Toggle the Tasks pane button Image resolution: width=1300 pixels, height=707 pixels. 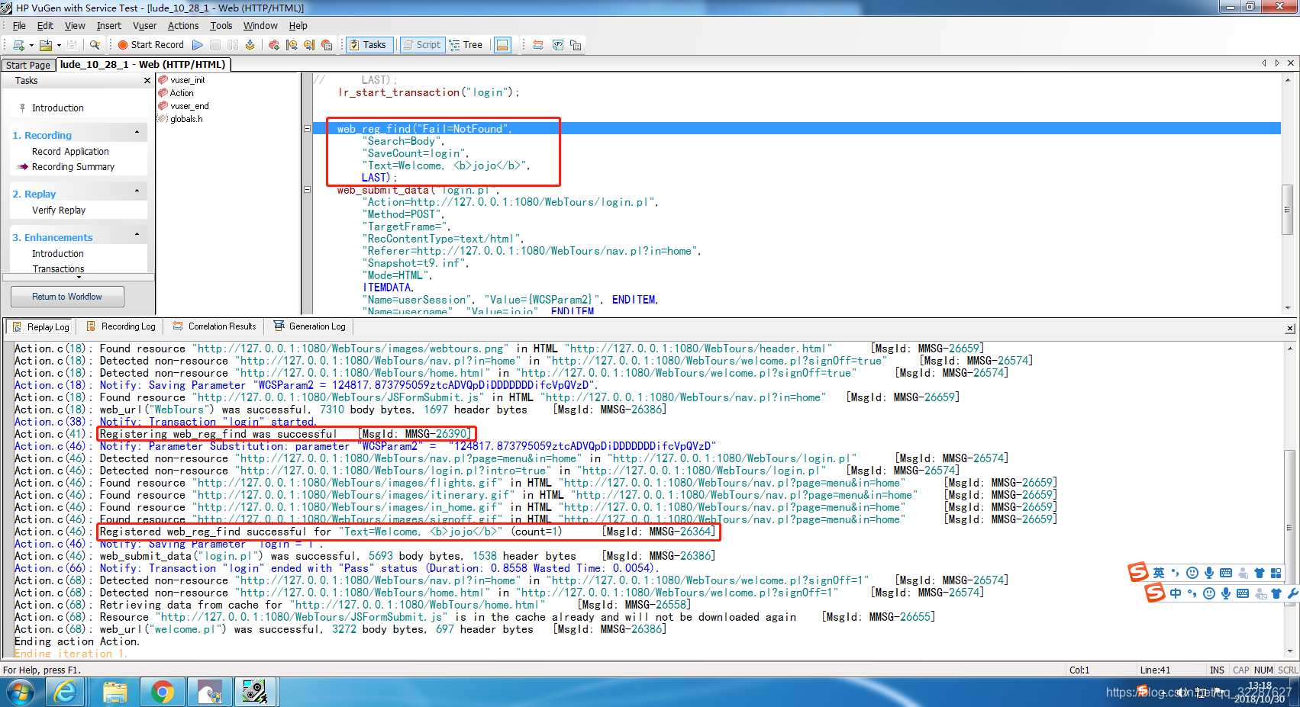tap(368, 45)
